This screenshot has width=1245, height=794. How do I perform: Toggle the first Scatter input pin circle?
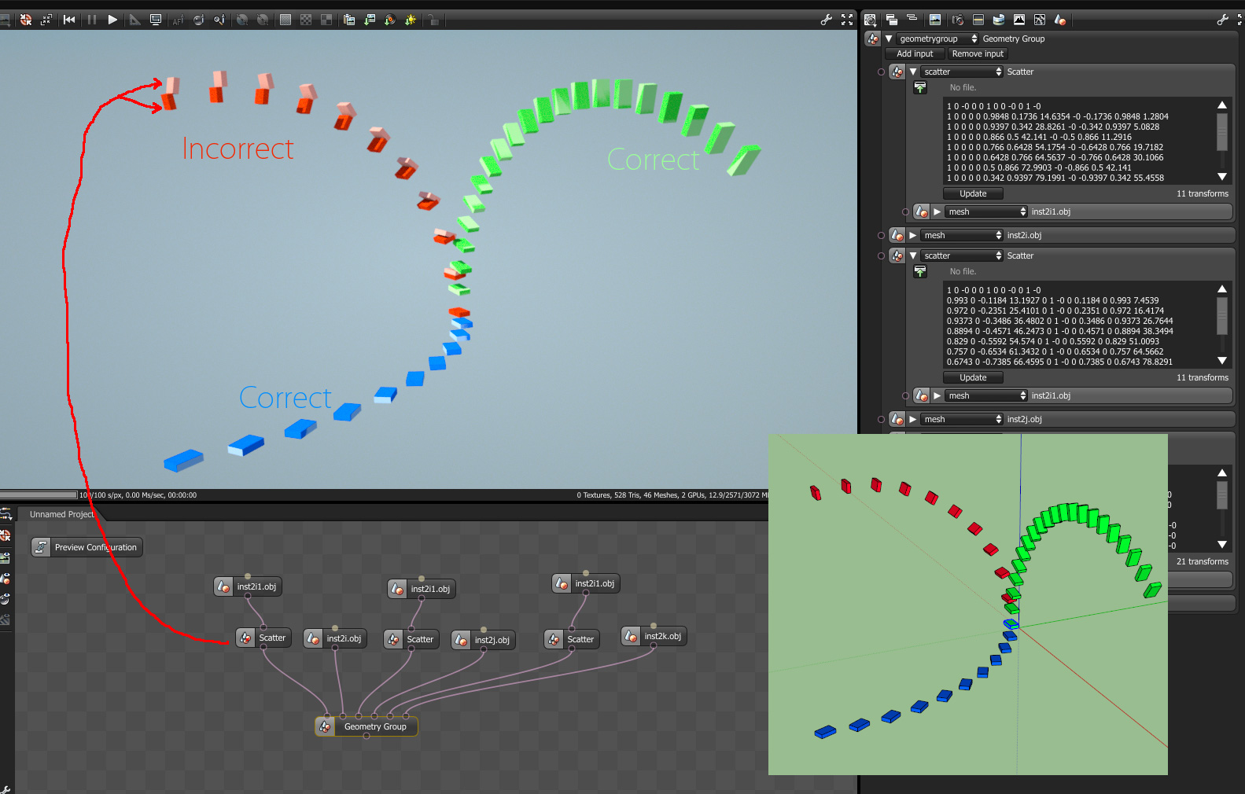[x=881, y=72]
